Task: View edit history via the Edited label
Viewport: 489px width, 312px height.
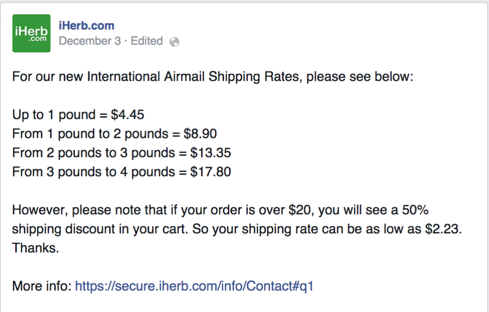Action: (147, 41)
